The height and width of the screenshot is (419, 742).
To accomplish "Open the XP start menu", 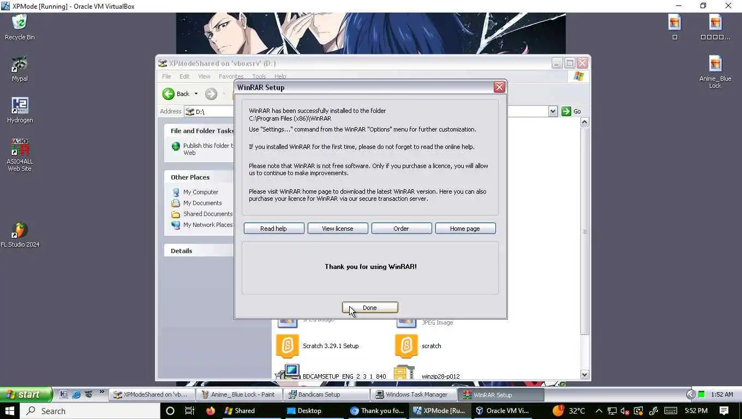I will pyautogui.click(x=26, y=394).
